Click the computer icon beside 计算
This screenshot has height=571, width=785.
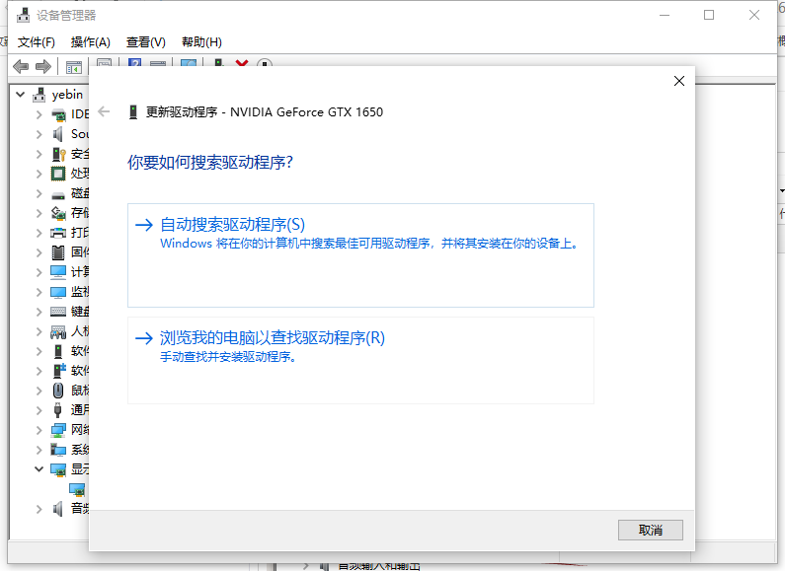click(58, 272)
